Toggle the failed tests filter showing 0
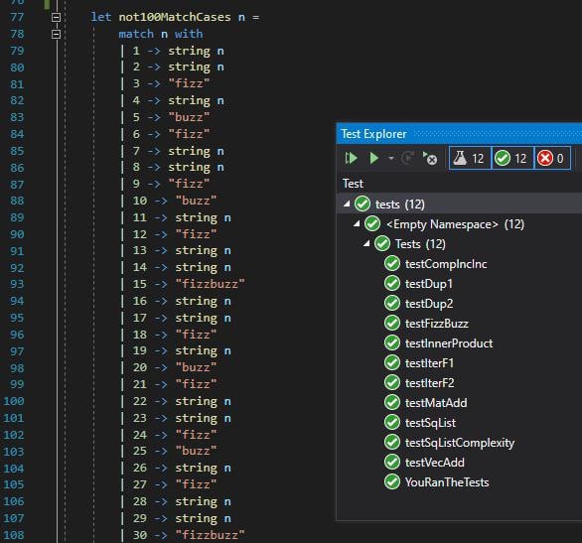Viewport: 582px width, 543px height. 552,159
